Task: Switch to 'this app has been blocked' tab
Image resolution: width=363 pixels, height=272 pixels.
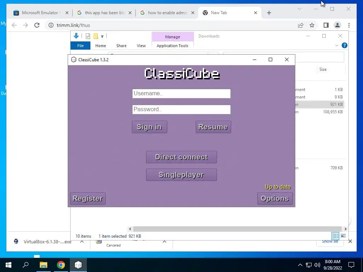Action: (105, 13)
